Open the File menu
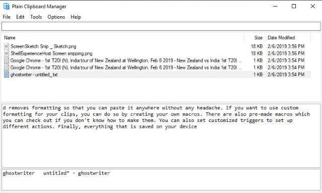This screenshot has width=322, height=193. coord(7,17)
